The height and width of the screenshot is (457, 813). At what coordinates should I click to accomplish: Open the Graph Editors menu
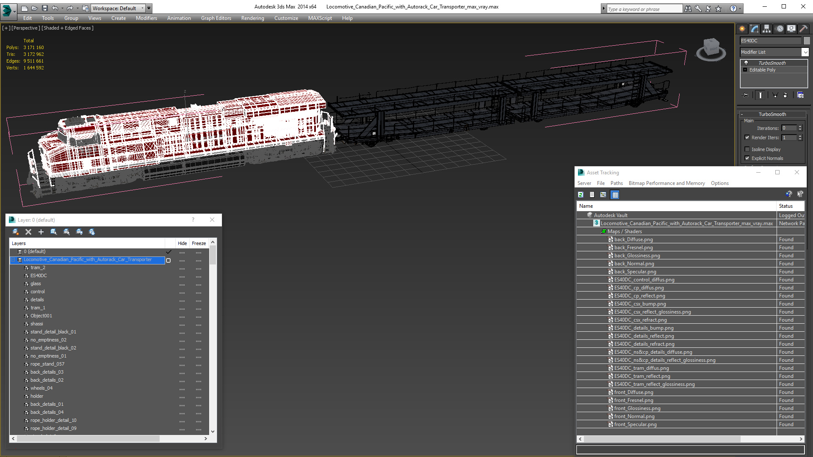(216, 18)
